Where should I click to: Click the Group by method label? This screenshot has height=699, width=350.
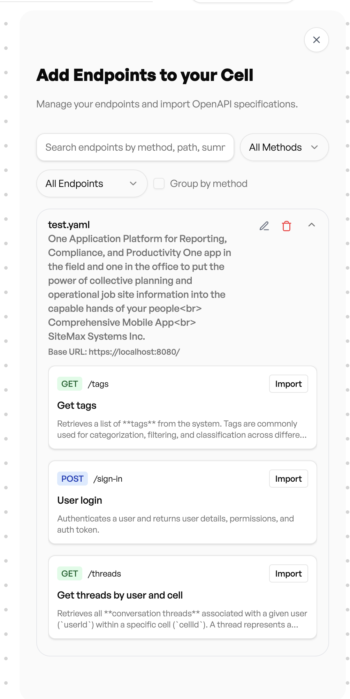[x=208, y=183]
